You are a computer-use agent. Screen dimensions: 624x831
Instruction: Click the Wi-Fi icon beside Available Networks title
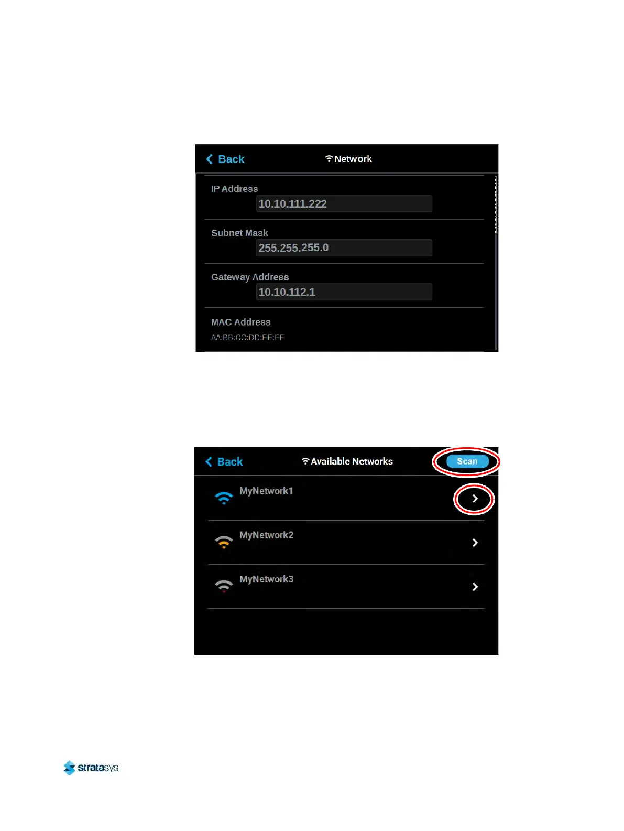click(305, 461)
